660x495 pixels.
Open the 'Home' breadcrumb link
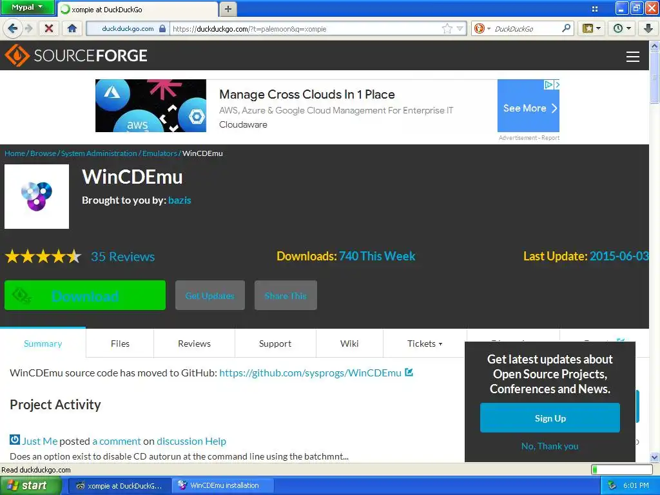pos(15,153)
